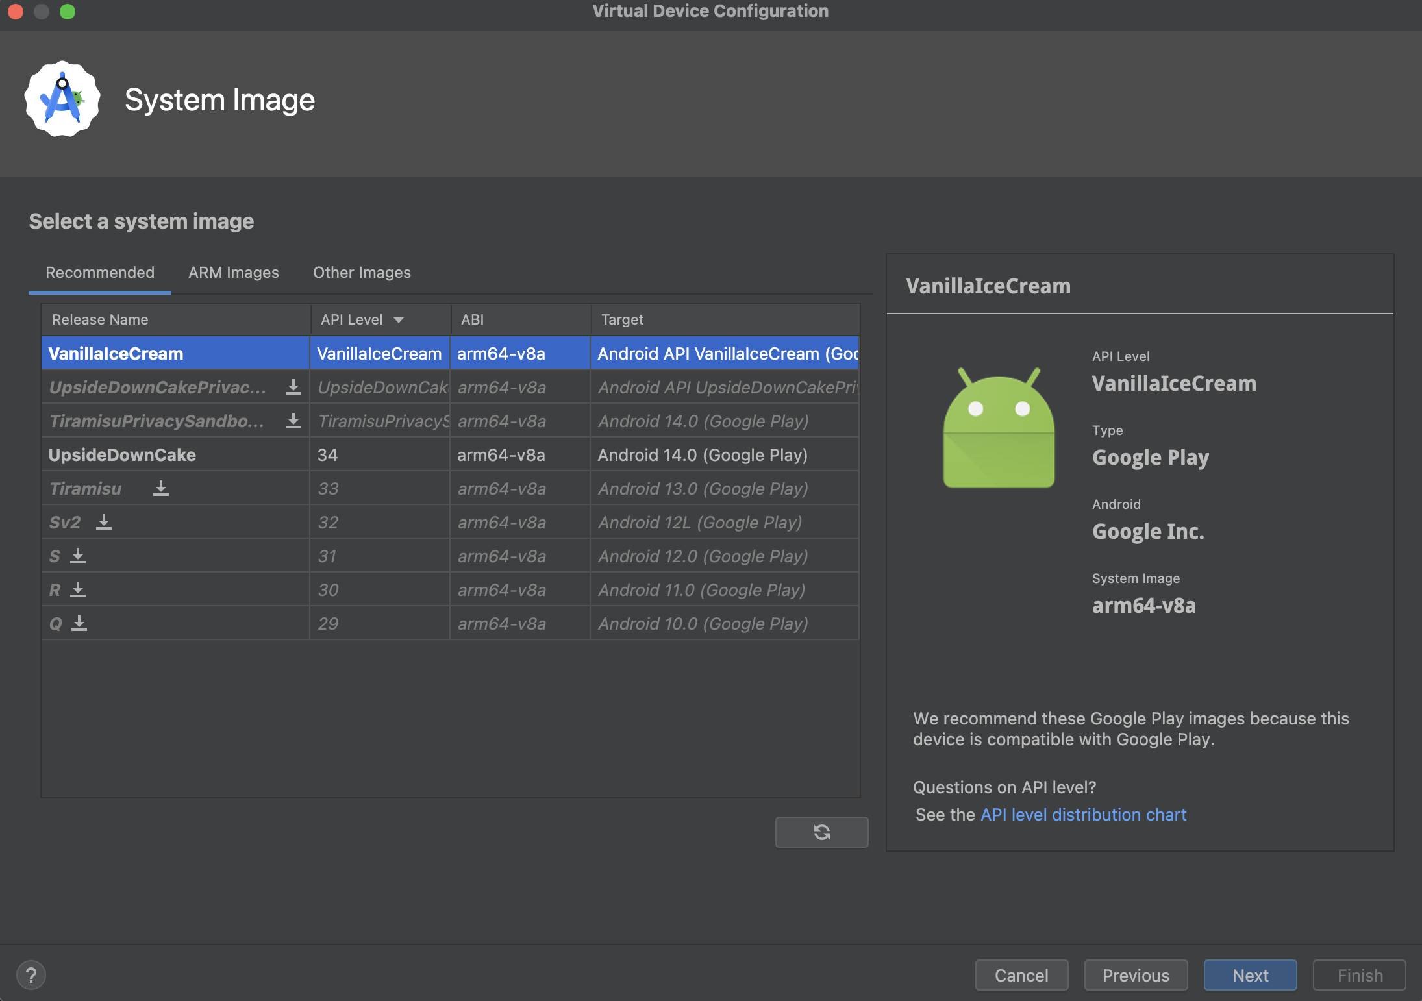Select the Recommended tab
The image size is (1422, 1001).
(99, 272)
